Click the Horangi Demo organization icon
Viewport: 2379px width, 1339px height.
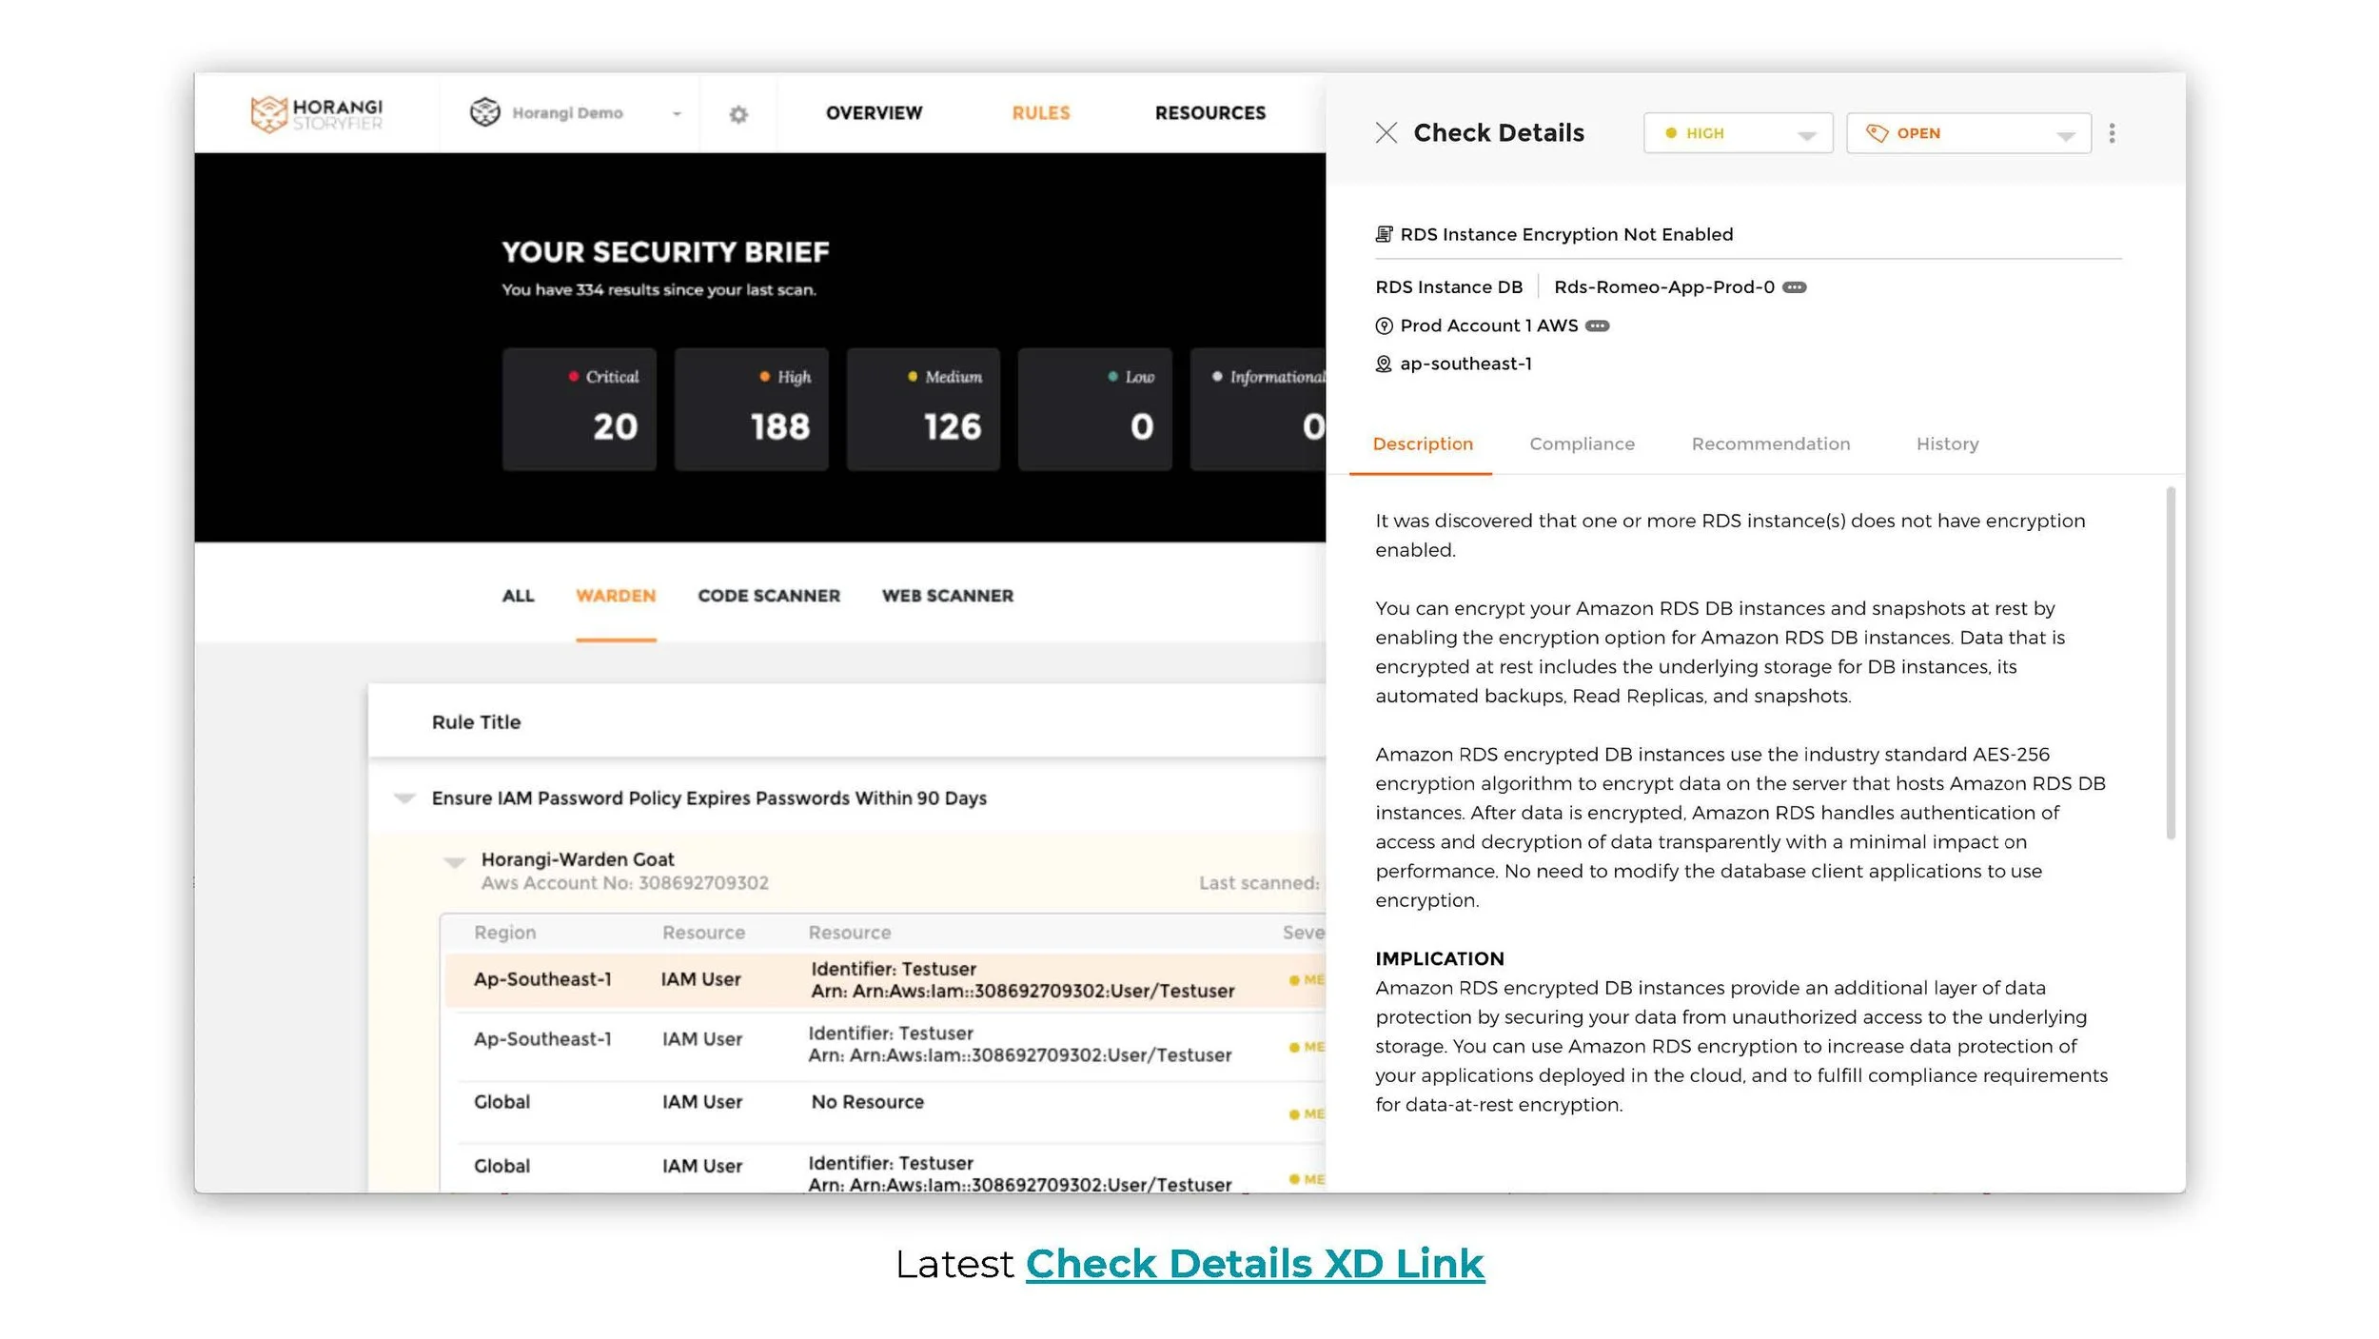485,112
